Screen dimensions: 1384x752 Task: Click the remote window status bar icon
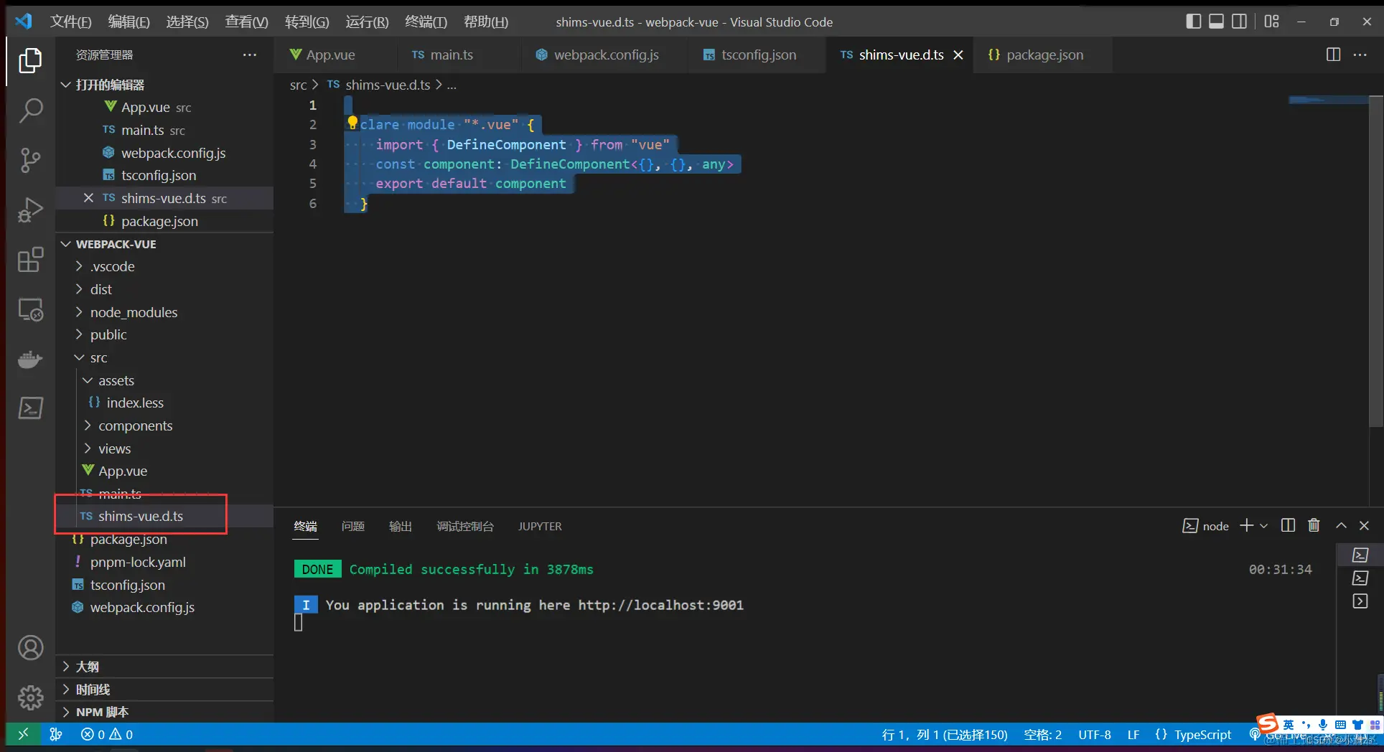click(23, 734)
